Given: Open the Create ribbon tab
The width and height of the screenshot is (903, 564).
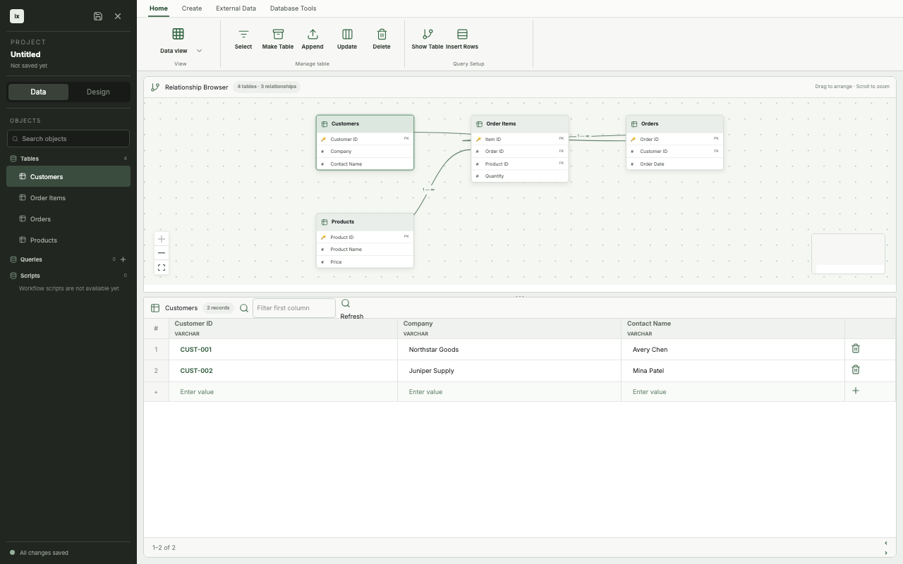Looking at the screenshot, I should pyautogui.click(x=192, y=8).
